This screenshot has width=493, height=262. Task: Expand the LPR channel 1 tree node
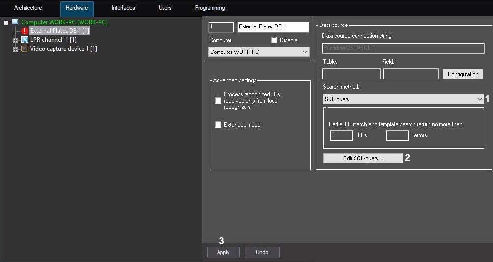pos(15,40)
